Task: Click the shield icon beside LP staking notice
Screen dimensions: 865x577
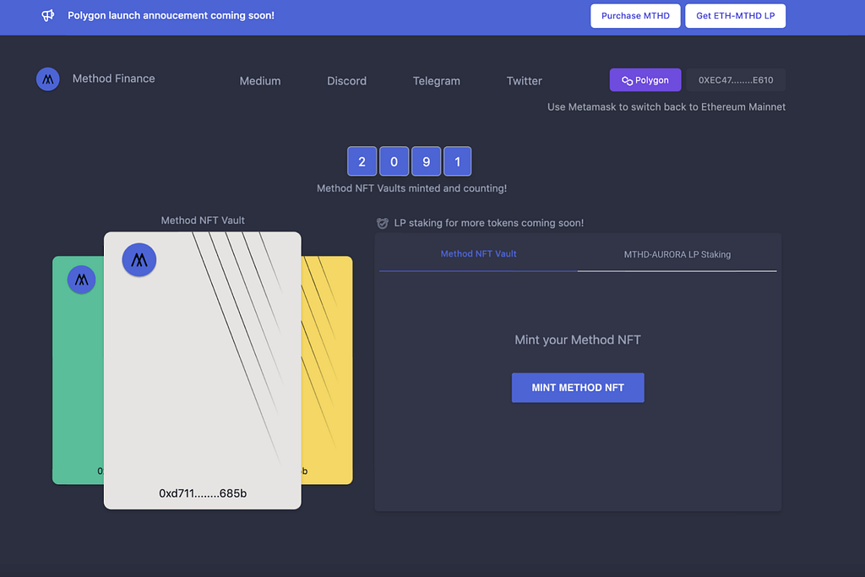Action: 383,223
